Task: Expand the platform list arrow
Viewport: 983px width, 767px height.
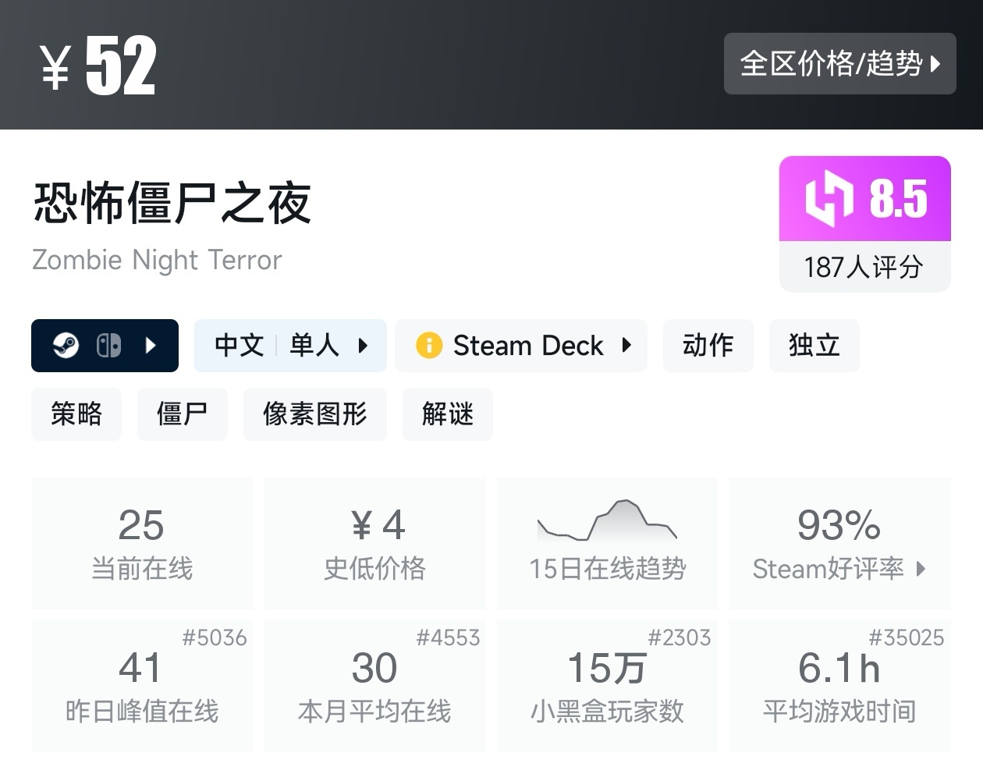Action: (151, 345)
